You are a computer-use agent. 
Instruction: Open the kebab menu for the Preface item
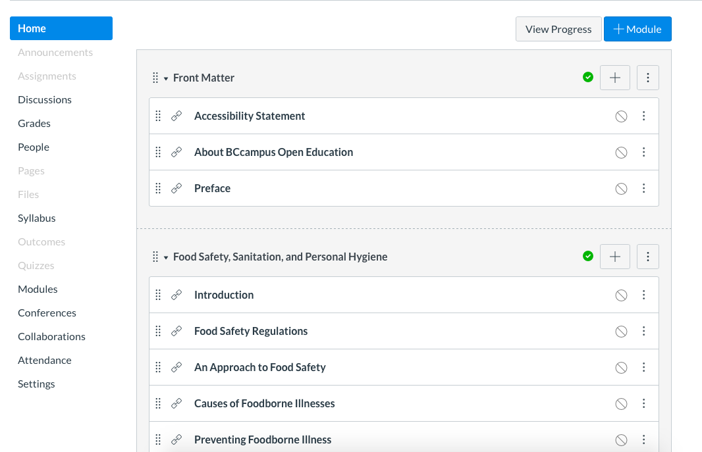point(644,188)
